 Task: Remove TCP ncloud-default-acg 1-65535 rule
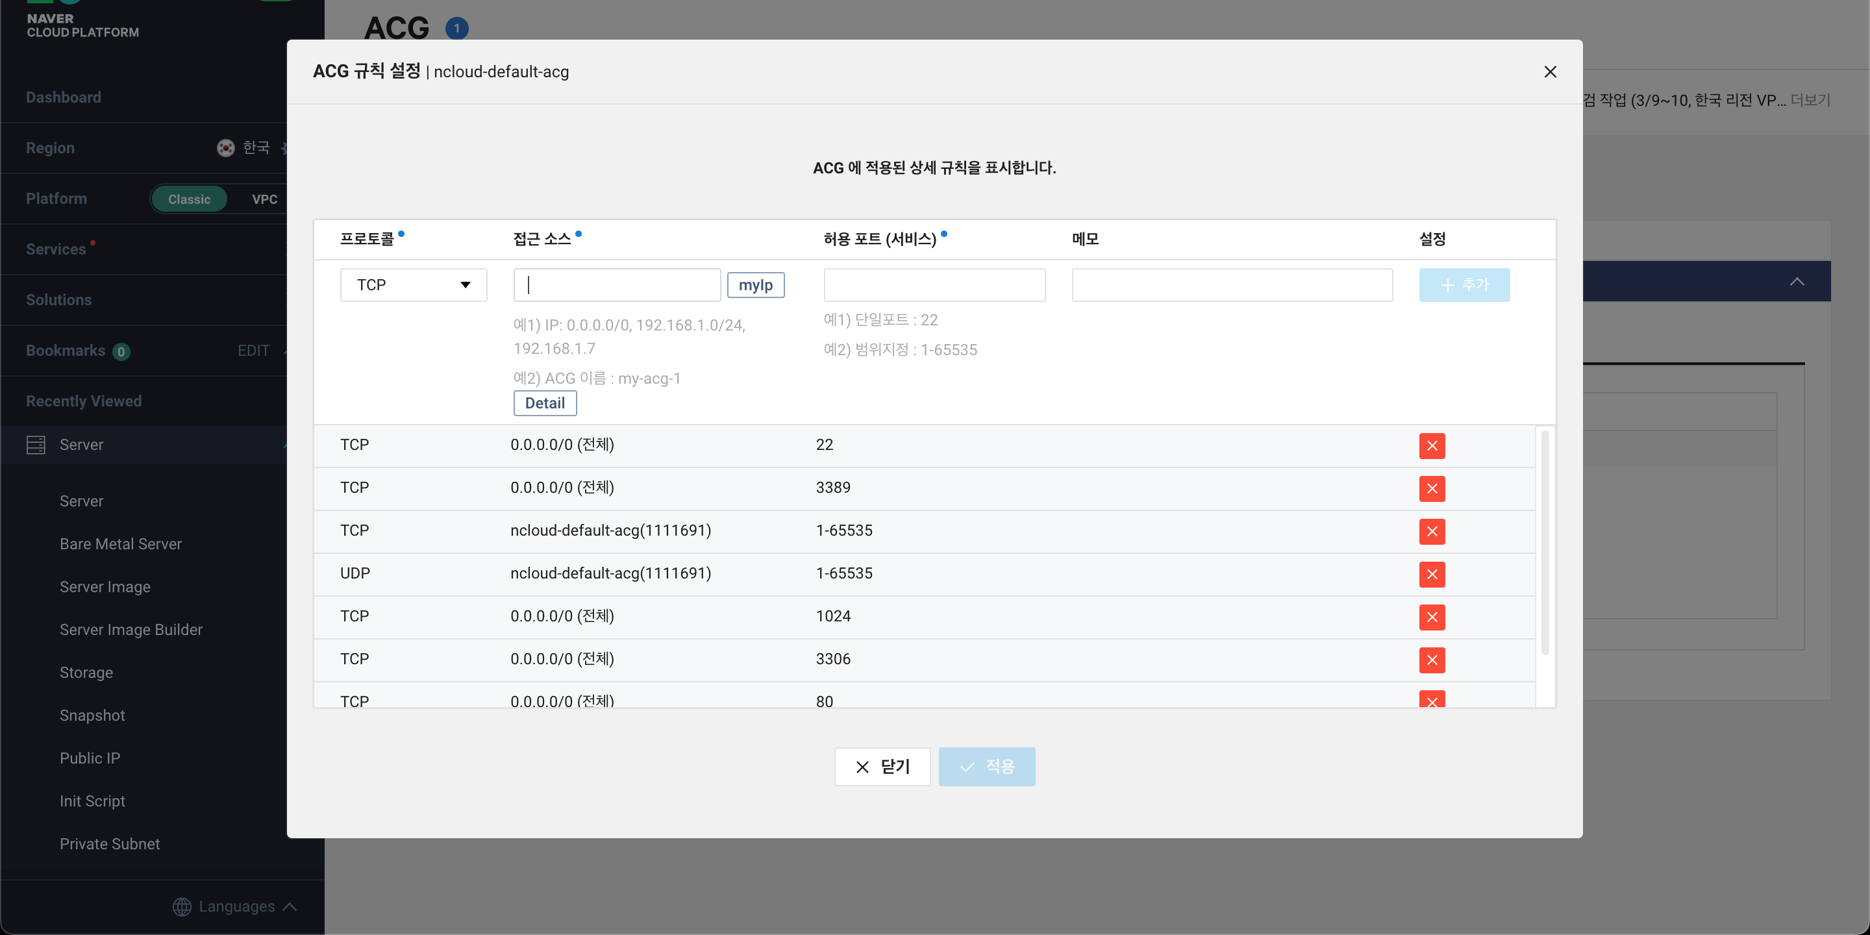[x=1432, y=531]
